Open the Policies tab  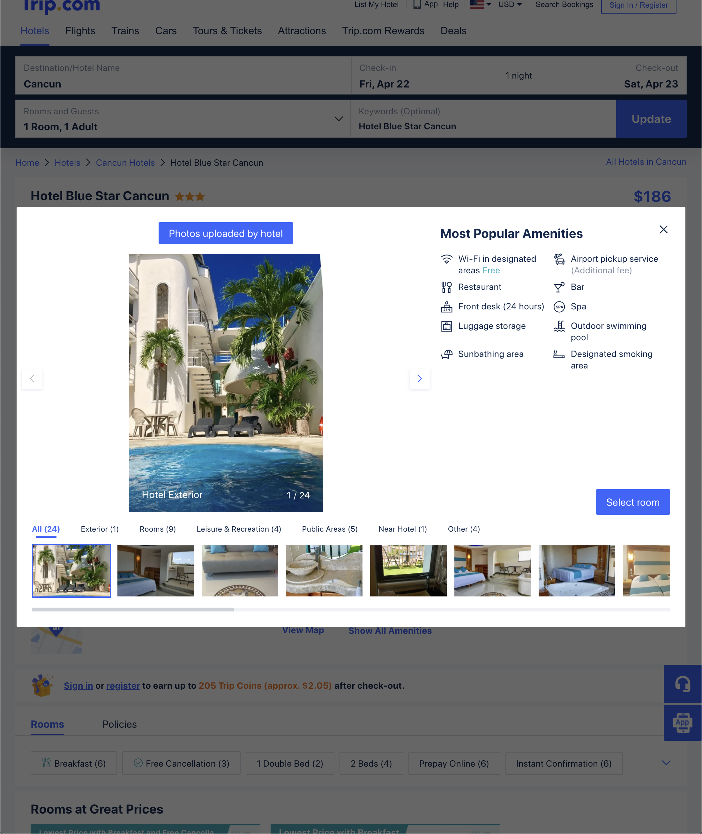(119, 724)
